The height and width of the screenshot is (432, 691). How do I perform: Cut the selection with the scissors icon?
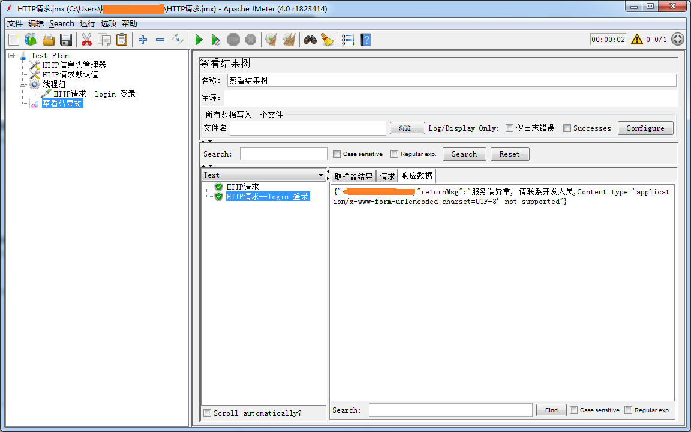tap(87, 40)
